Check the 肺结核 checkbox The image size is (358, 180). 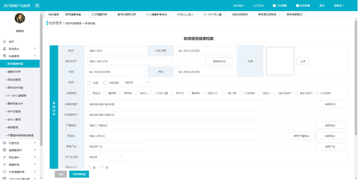(x=121, y=93)
